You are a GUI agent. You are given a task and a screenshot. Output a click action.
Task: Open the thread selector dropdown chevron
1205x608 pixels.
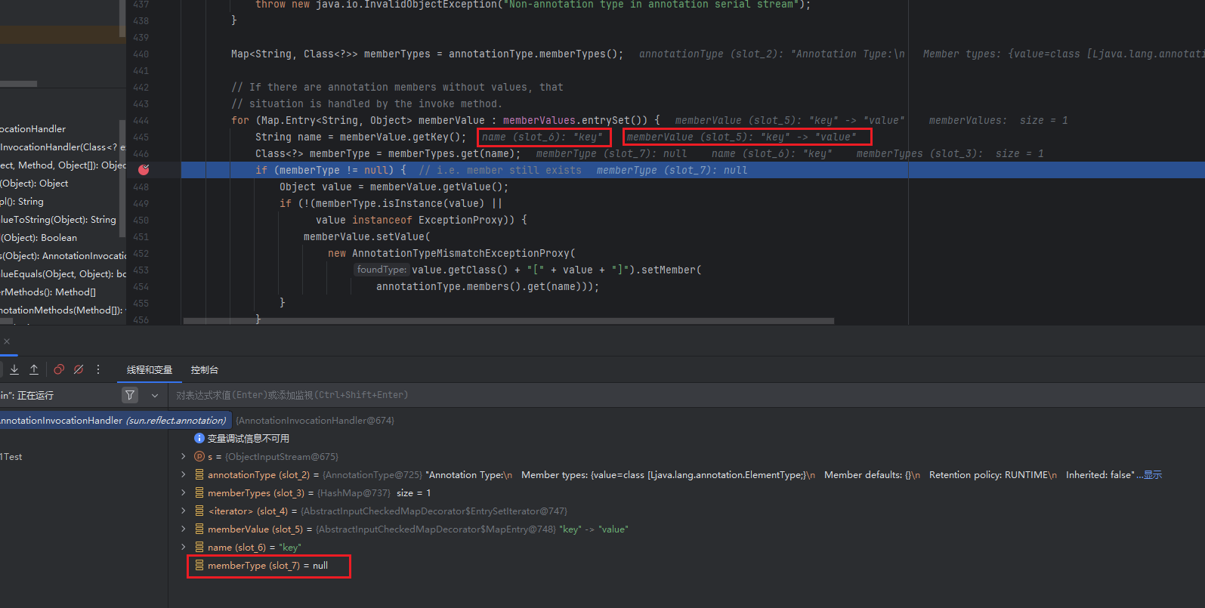[155, 395]
